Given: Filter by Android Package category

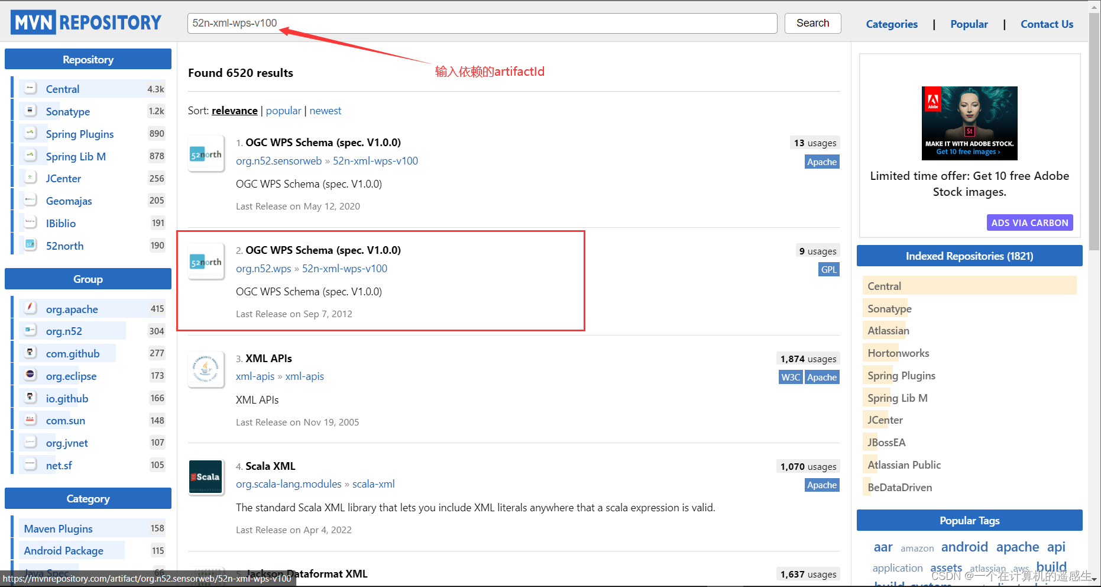Looking at the screenshot, I should 63,550.
